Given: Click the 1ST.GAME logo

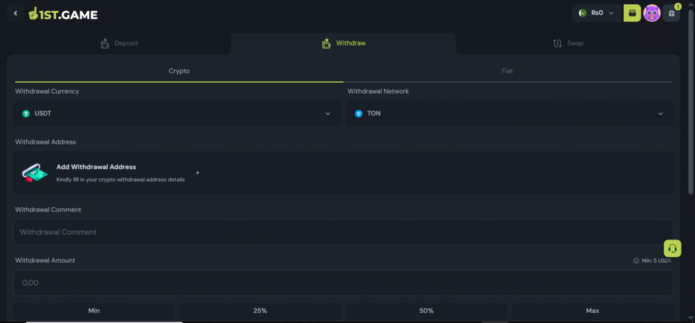Looking at the screenshot, I should click(x=63, y=14).
